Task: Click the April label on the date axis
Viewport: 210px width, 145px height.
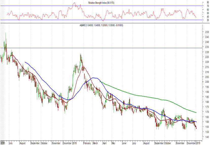Action: pos(104,143)
